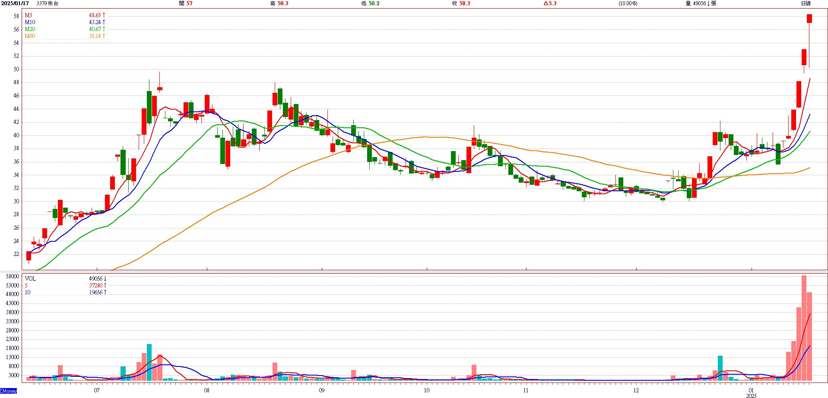Click the (10.00%) percent change text
Viewport: 828px width, 398px height.
[x=628, y=3]
